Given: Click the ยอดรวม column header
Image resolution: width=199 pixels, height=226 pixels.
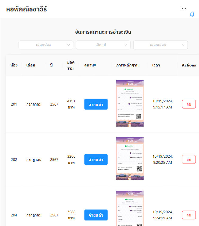Looking at the screenshot, I should point(70,65).
